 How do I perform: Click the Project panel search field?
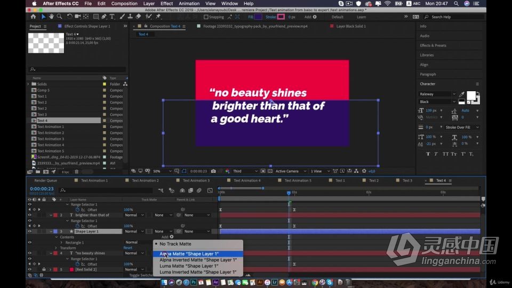tap(77, 69)
